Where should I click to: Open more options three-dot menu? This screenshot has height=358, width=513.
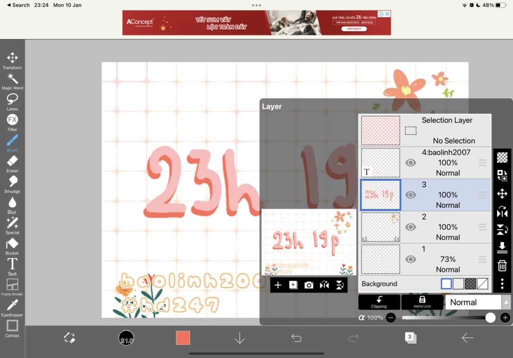(x=502, y=283)
